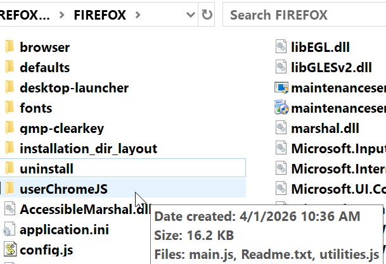Image resolution: width=386 pixels, height=264 pixels.
Task: Click the defaults folder icon
Action: click(x=9, y=67)
